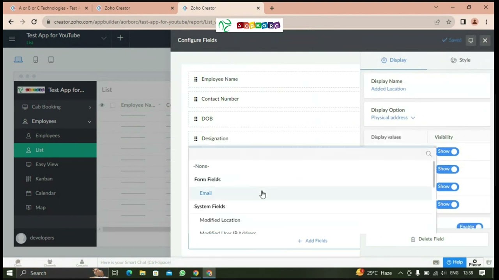The image size is (499, 280).
Task: Bookmark this page with the star icon
Action: (449, 22)
